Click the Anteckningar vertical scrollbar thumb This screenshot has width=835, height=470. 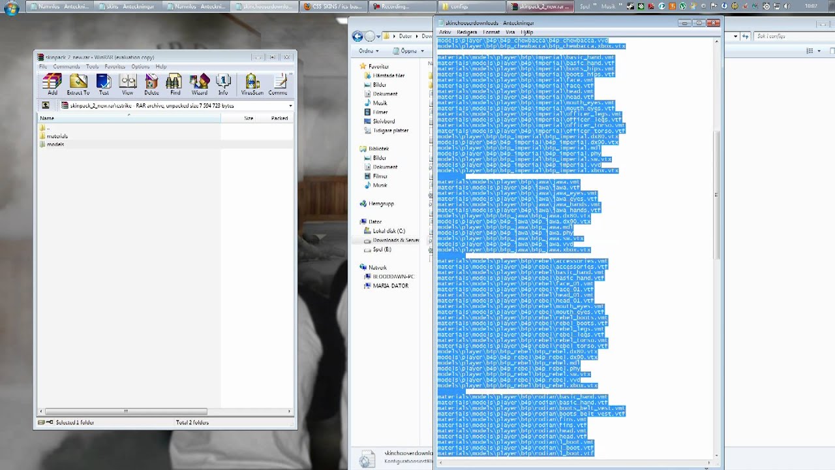tap(716, 195)
